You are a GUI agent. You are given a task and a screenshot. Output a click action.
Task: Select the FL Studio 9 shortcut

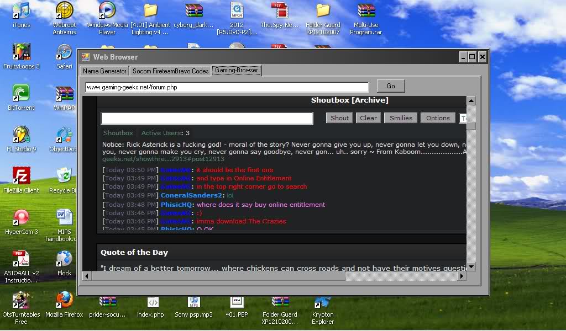pyautogui.click(x=22, y=138)
